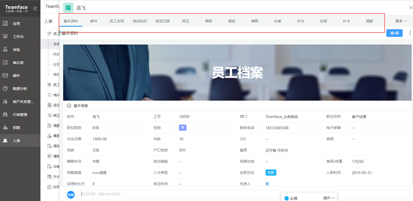Collapse the sidebar with double-arrow icon
Screen dimensions: 413x201
(35, 9)
